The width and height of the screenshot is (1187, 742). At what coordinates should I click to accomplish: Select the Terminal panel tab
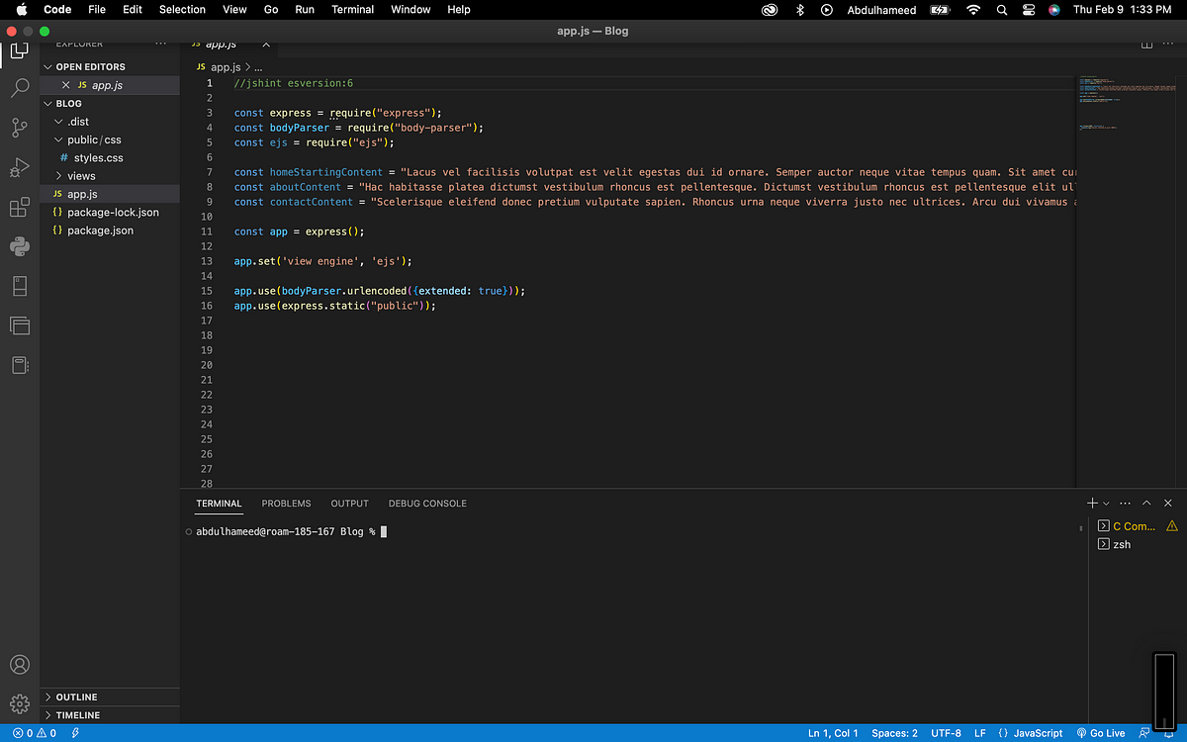tap(219, 504)
